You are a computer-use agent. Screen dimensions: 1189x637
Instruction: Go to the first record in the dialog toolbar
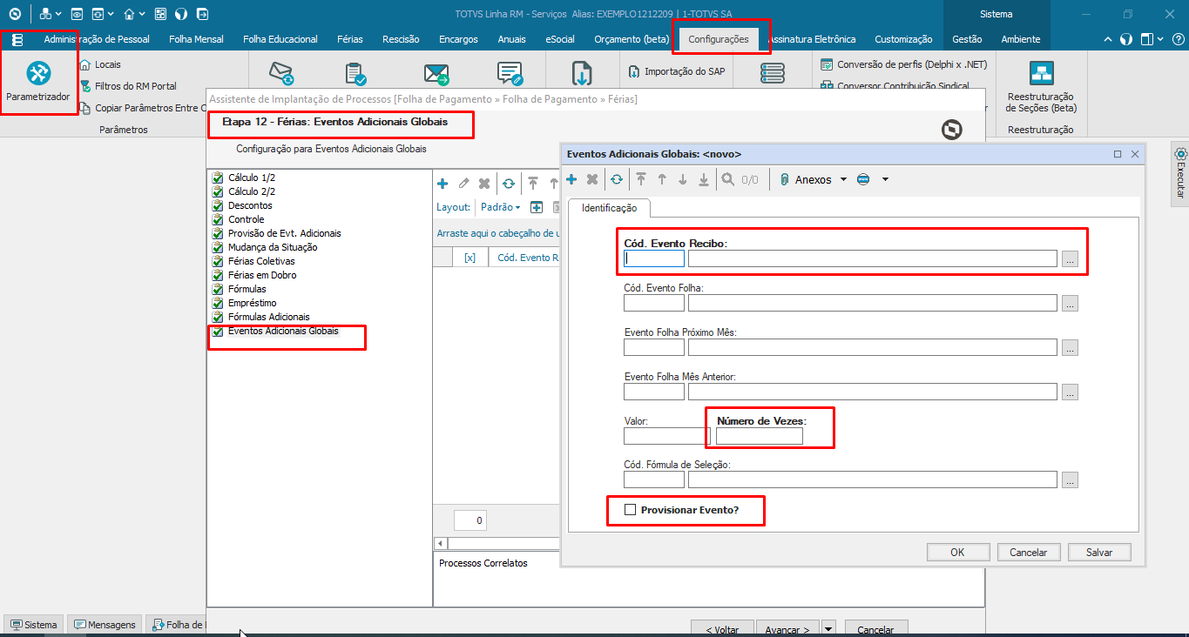click(x=641, y=179)
